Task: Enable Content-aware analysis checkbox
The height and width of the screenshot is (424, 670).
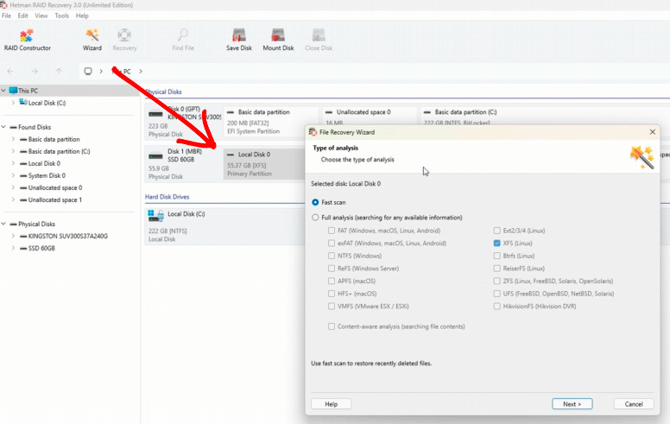Action: [x=332, y=326]
